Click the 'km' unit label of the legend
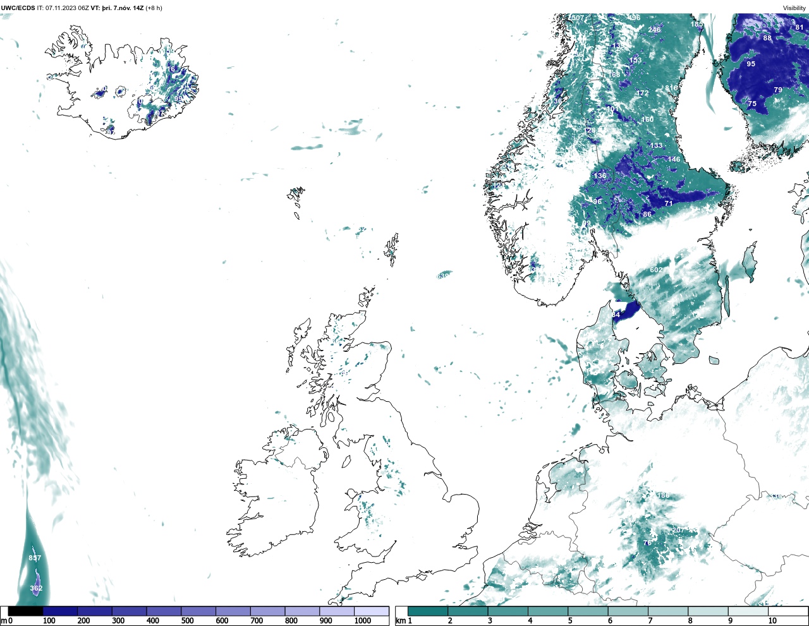Viewport: 809px width, 626px height. (399, 621)
